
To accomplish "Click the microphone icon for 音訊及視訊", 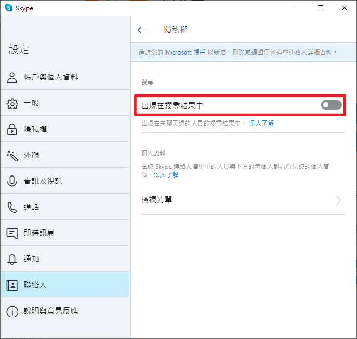I will click(x=12, y=181).
